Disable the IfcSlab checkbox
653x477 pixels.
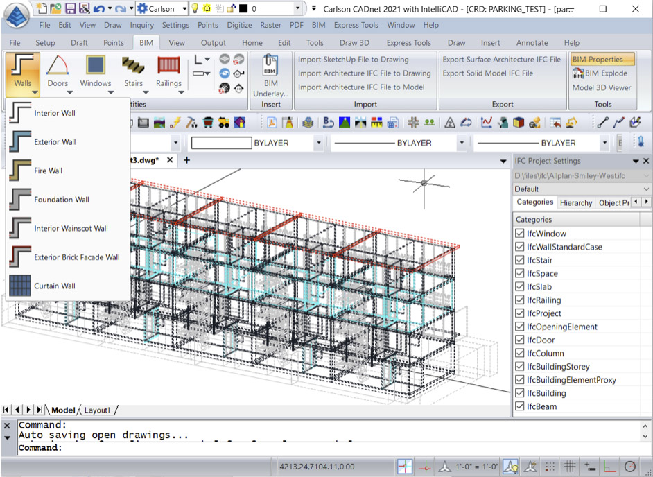click(519, 286)
